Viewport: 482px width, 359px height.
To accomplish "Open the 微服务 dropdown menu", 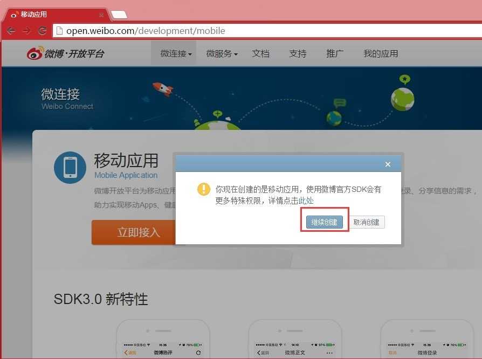I will [221, 53].
